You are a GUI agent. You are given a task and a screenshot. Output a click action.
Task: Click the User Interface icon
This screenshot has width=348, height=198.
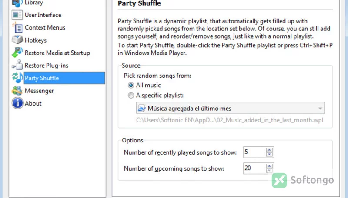[x=17, y=15]
